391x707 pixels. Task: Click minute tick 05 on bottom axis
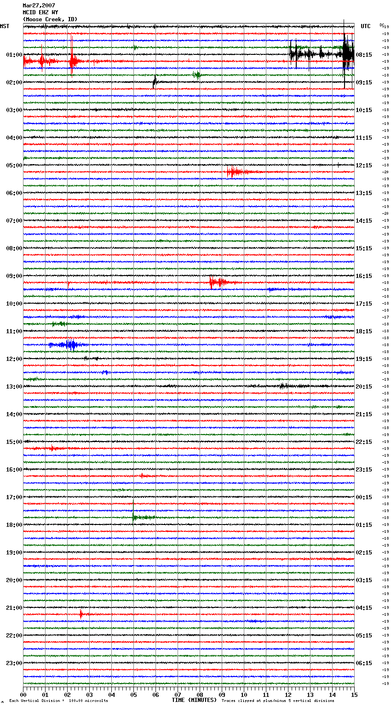[x=133, y=695]
